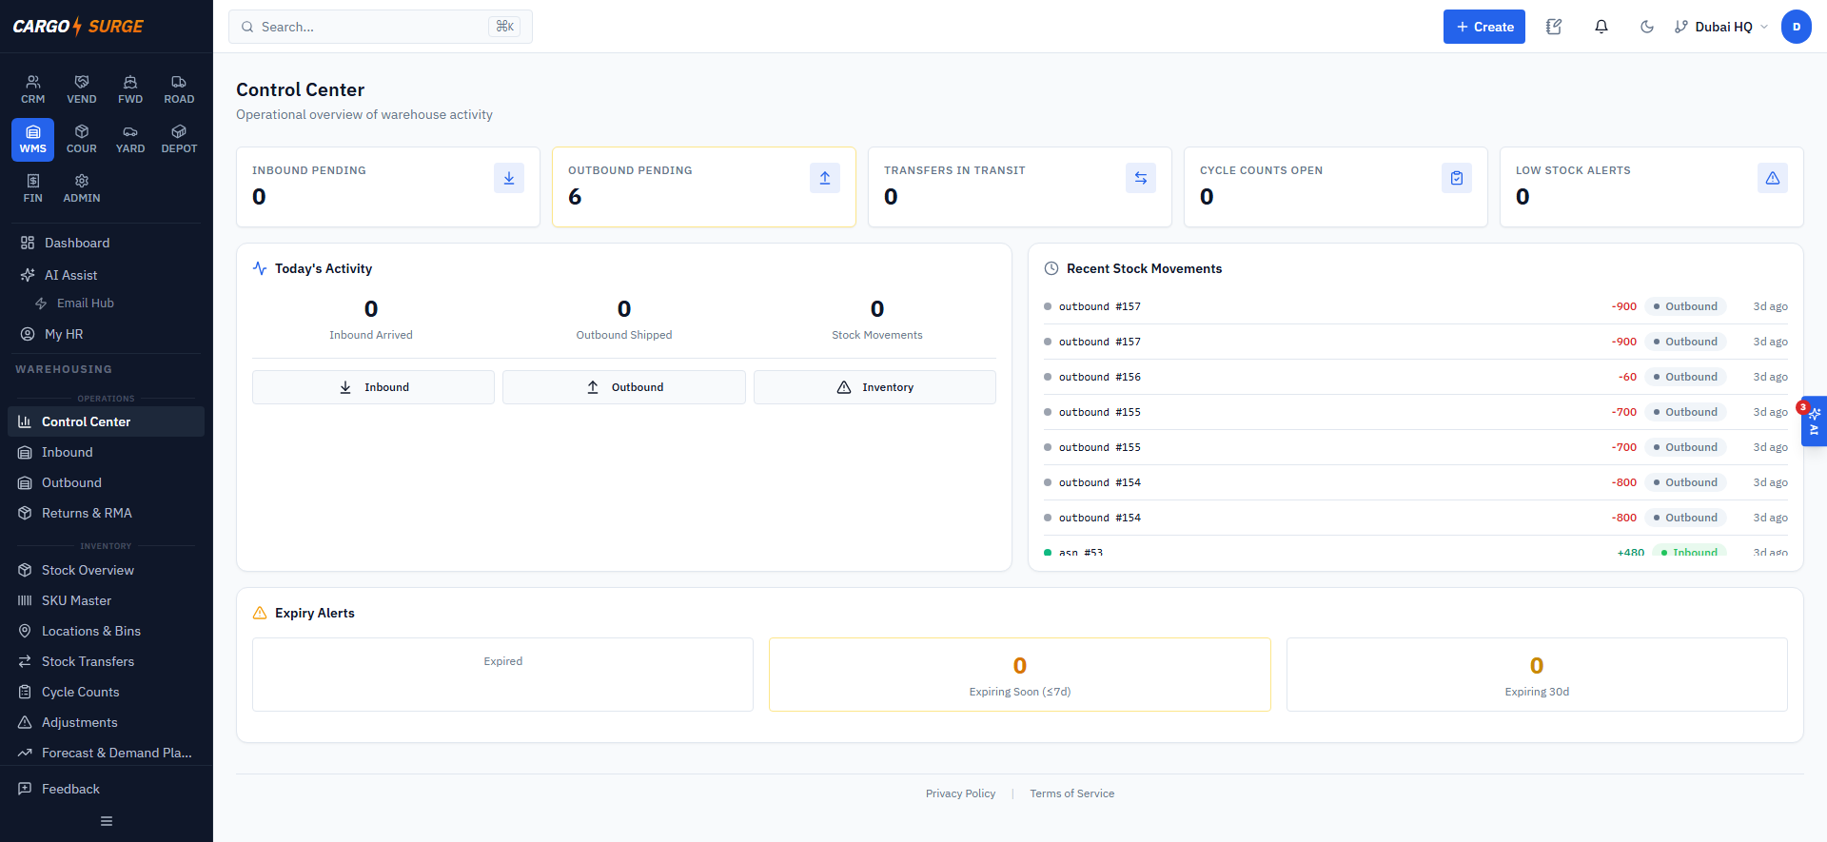The image size is (1827, 842).
Task: Click the Inbound Pending download icon
Action: [509, 178]
